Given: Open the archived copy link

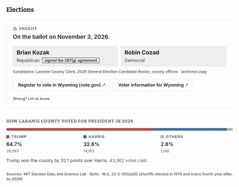Looking at the screenshot, I should [194, 71].
